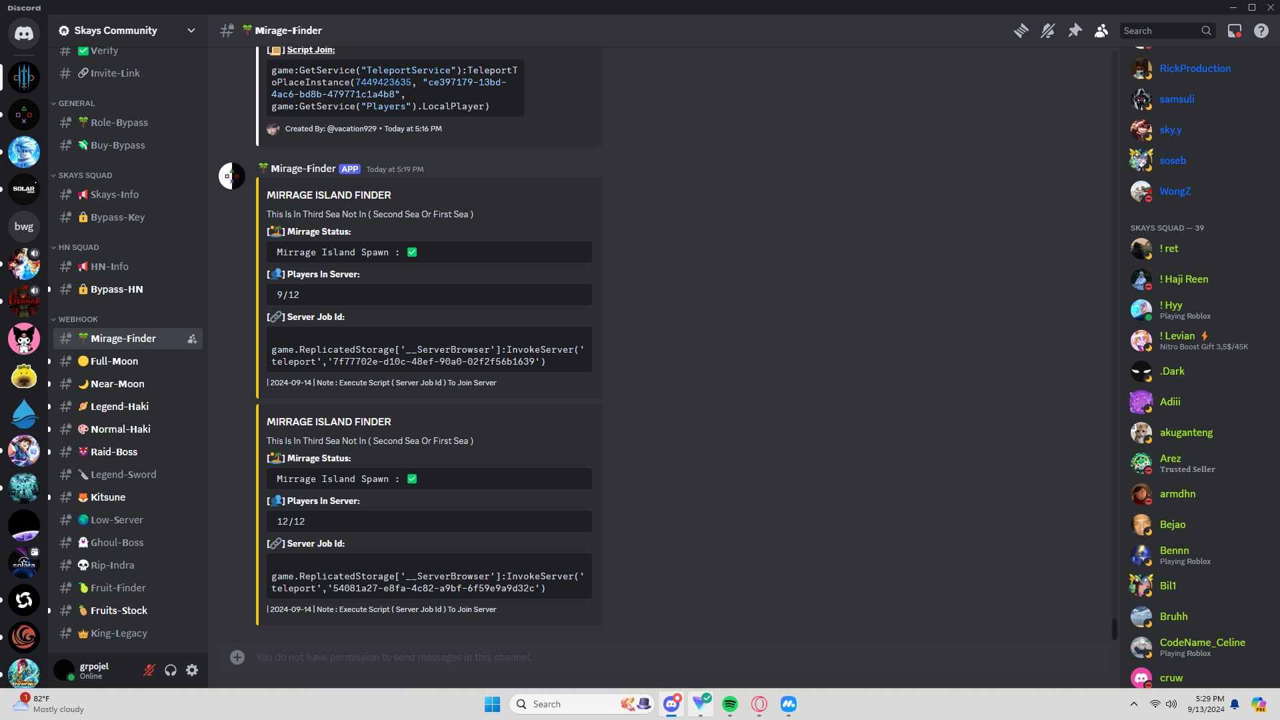Screen dimensions: 1280x720
Task: Open the bwg server
Action: click(24, 227)
